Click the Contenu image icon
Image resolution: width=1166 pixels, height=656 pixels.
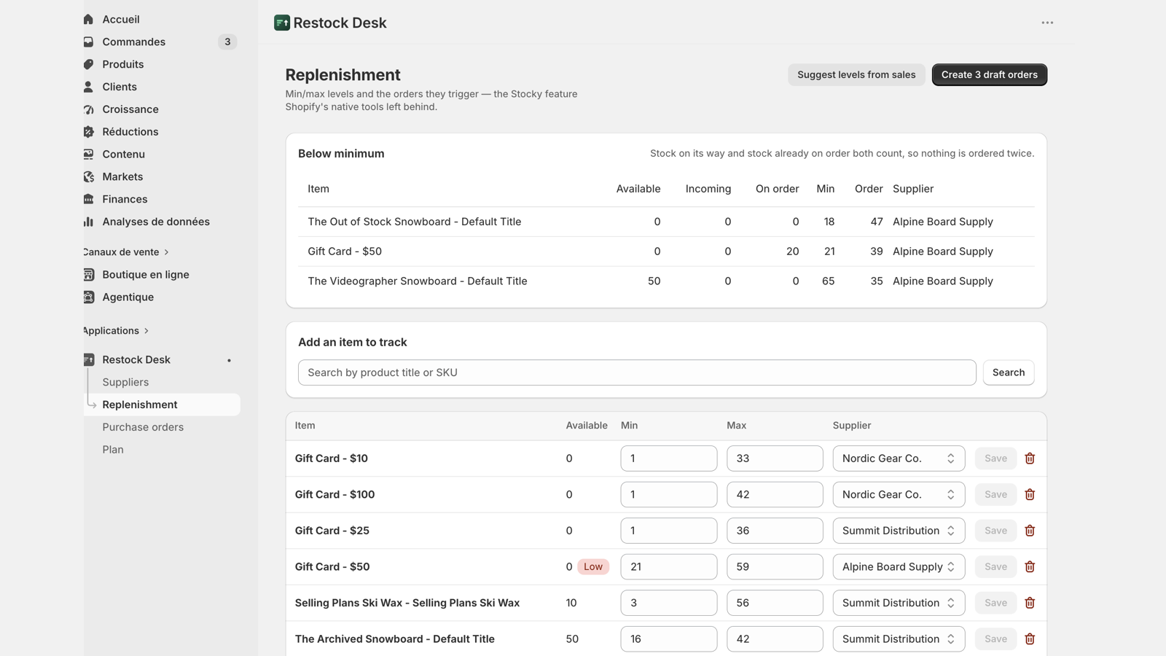[88, 155]
